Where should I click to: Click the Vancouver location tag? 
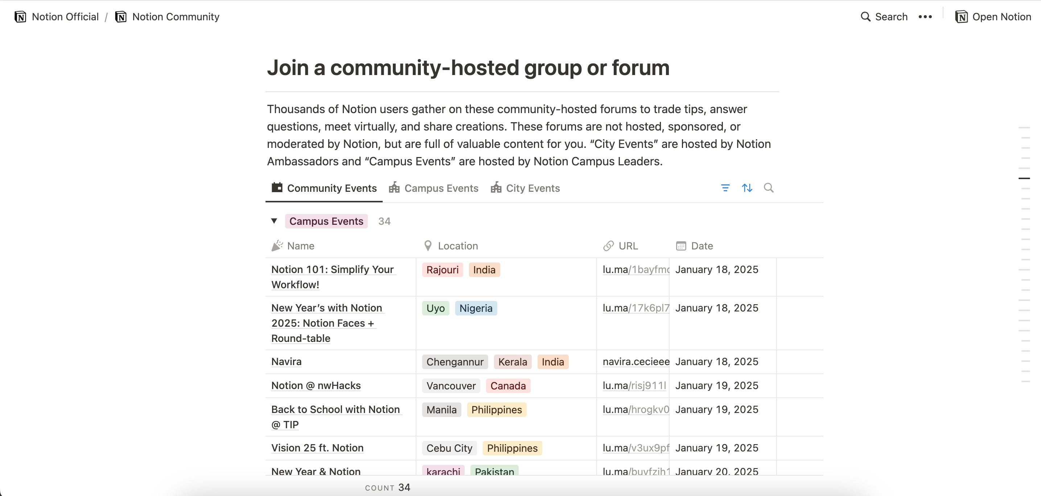(x=451, y=386)
